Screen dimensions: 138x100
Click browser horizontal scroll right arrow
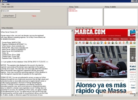[134, 95]
